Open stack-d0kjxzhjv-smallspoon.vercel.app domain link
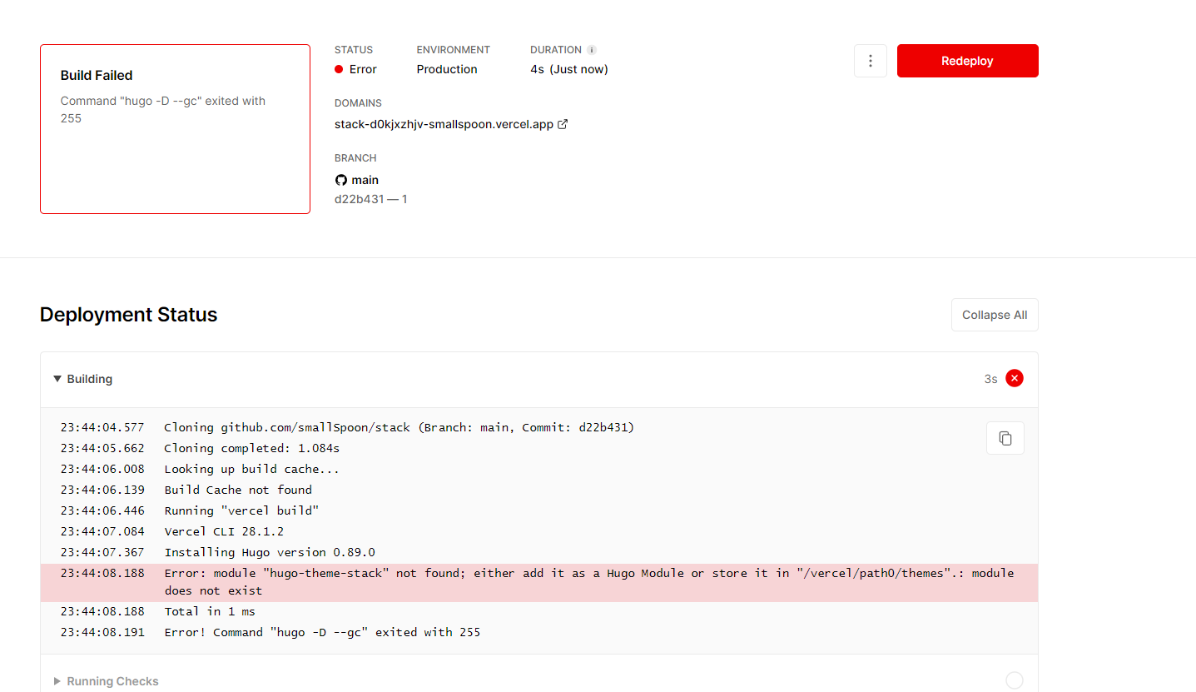The image size is (1196, 692). point(444,124)
